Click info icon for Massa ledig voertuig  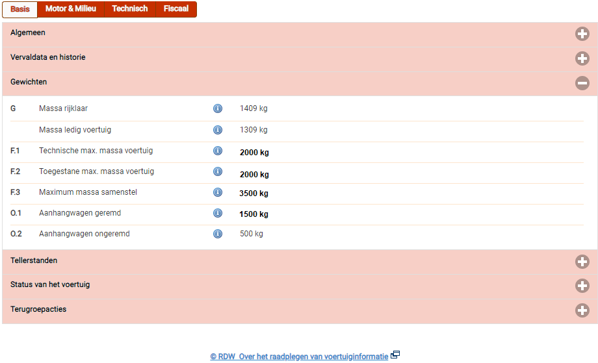point(218,130)
